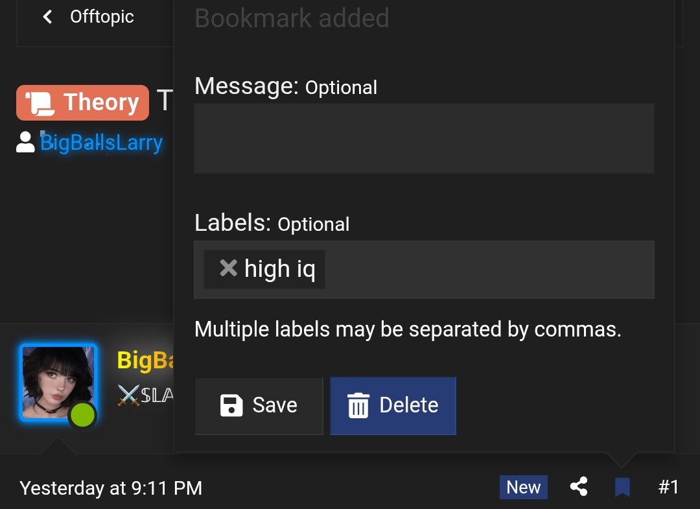The image size is (700, 509).
Task: Toggle the blue bookmark icon
Action: (x=622, y=487)
